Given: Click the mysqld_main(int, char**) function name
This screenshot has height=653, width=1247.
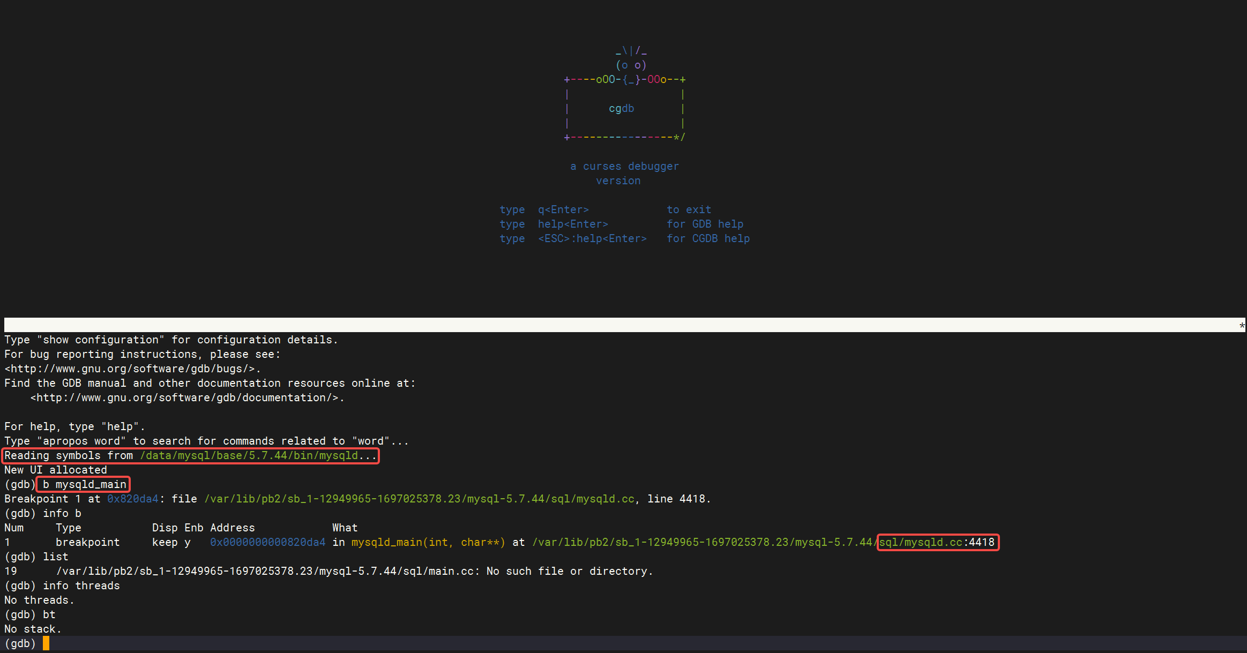Looking at the screenshot, I should tap(428, 543).
